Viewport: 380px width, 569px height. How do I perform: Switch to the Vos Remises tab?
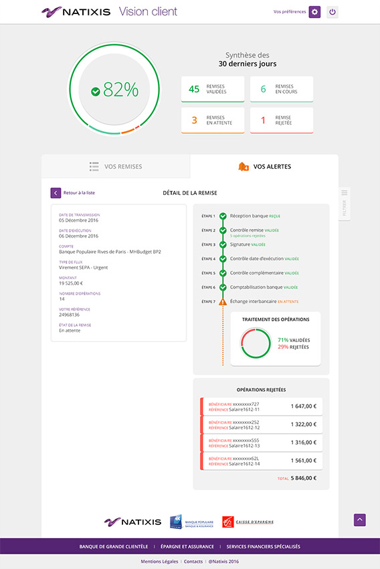click(116, 167)
